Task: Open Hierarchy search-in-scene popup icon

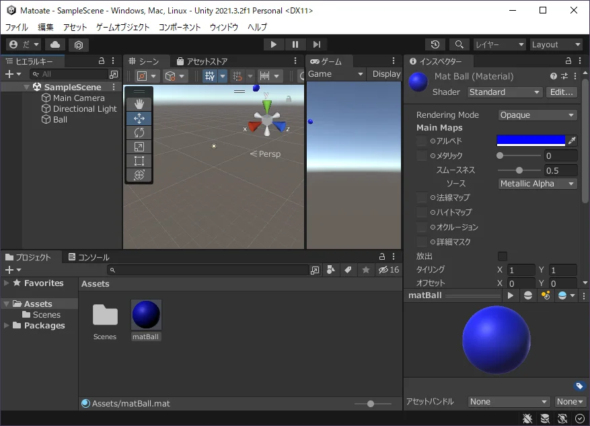Action: click(113, 75)
